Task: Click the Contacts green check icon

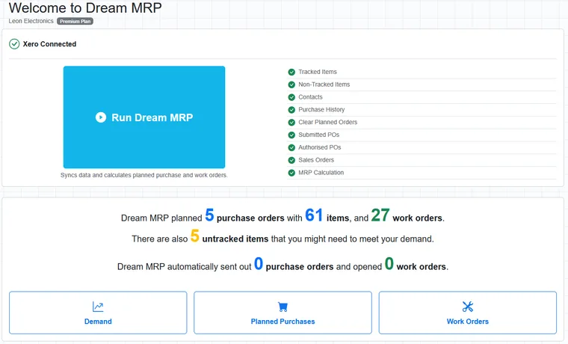Action: pos(291,97)
